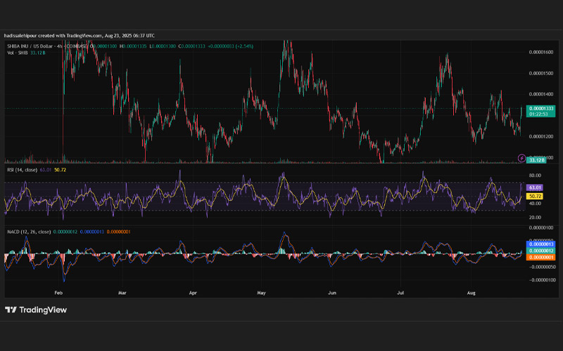Click the green 33.12B volume tag on axis
Screen dimensions: 563x351
(536, 160)
